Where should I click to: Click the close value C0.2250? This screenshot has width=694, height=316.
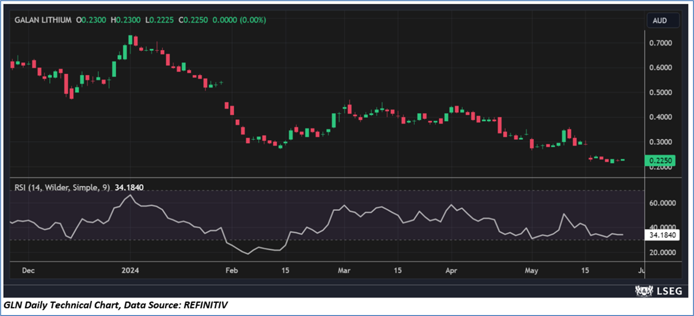[193, 20]
